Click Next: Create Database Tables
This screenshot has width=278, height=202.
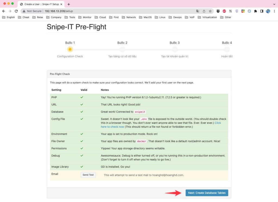207,193
